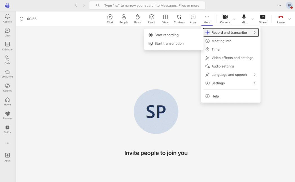This screenshot has height=182, width=295.
Task: Expand camera options dropdown arrow
Action: (x=234, y=19)
